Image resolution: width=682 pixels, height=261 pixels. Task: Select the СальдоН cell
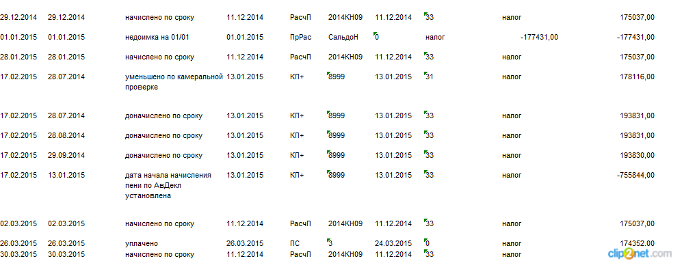click(x=343, y=38)
